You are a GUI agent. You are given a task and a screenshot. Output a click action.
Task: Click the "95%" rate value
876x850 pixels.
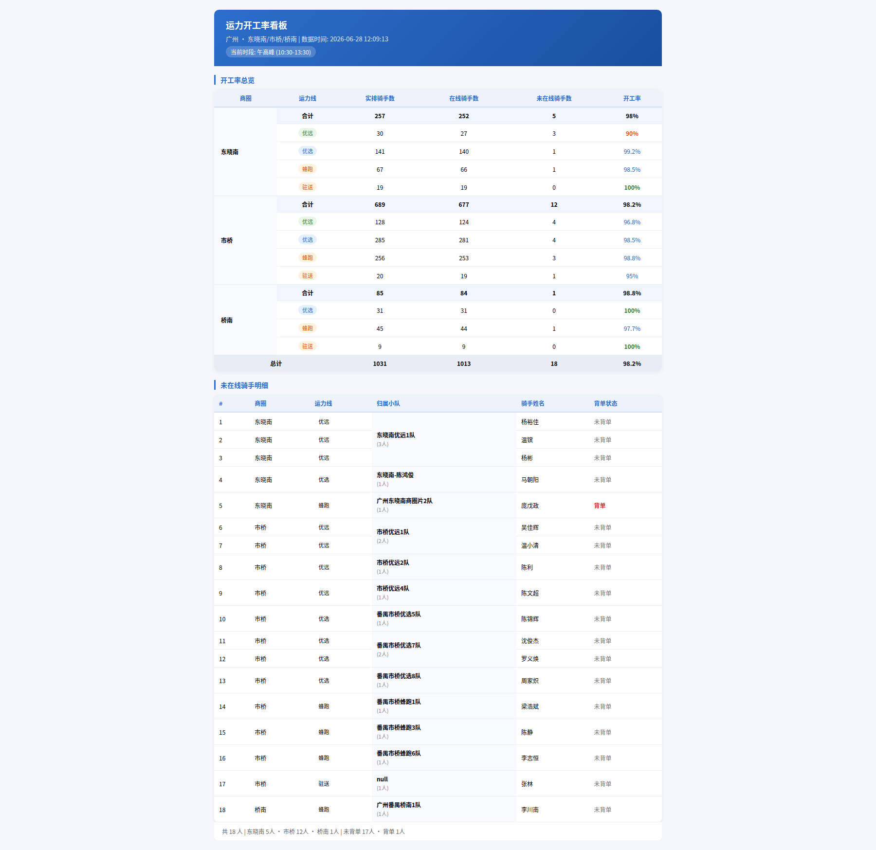click(632, 276)
